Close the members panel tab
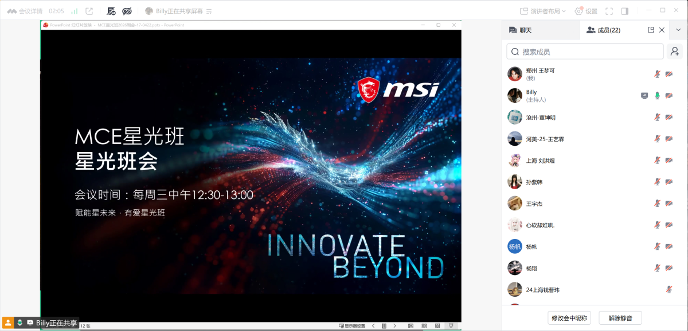This screenshot has height=331, width=688. click(662, 30)
